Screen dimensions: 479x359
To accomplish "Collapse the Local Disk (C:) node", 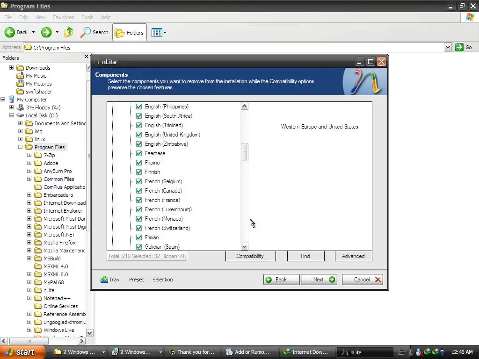I will 11,115.
